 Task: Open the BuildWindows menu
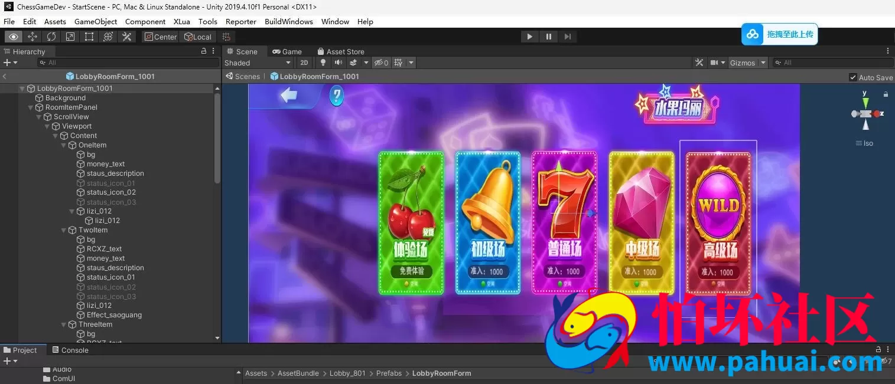pos(289,21)
